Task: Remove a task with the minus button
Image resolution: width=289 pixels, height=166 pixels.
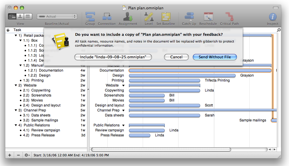Action: point(18,155)
